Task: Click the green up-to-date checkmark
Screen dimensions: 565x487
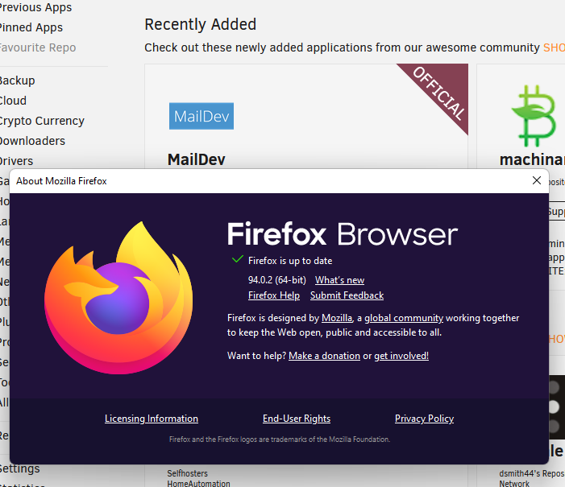Action: [237, 259]
